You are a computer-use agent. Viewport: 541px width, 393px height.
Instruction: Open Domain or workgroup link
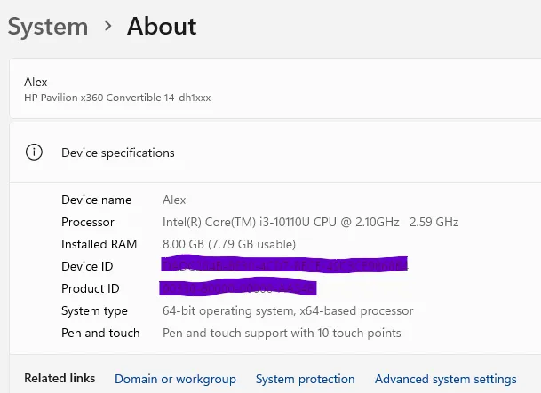point(175,379)
